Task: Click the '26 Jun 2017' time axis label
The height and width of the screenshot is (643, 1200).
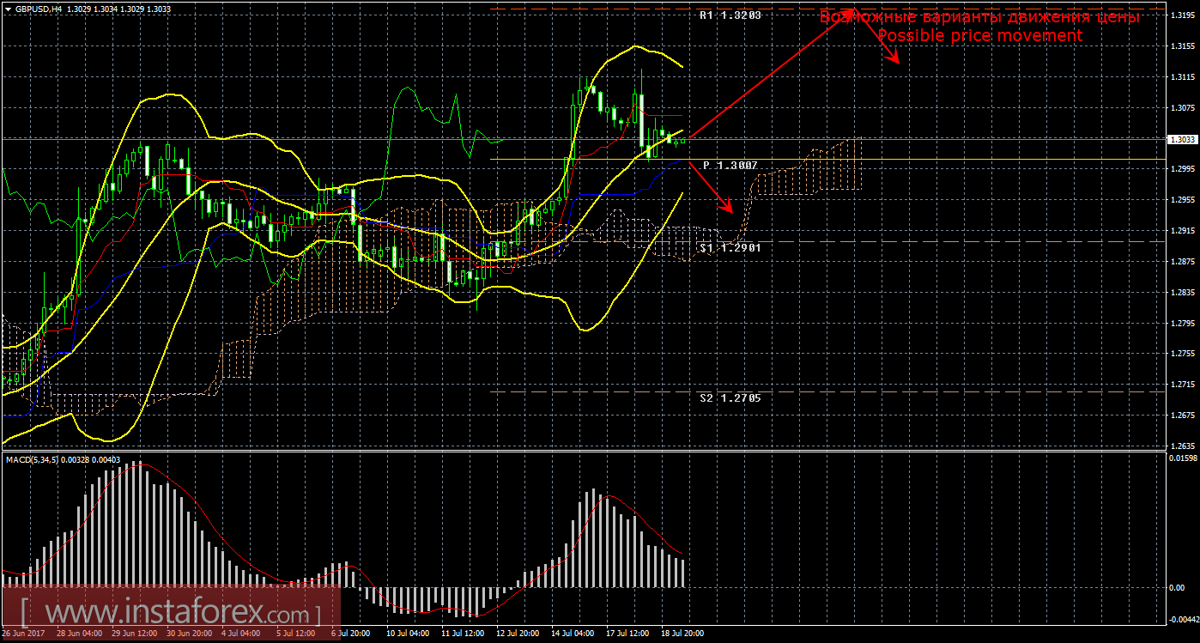Action: (x=23, y=634)
